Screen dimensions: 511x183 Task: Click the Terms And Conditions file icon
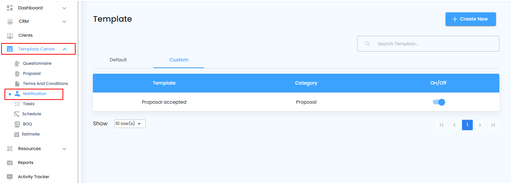pos(17,84)
